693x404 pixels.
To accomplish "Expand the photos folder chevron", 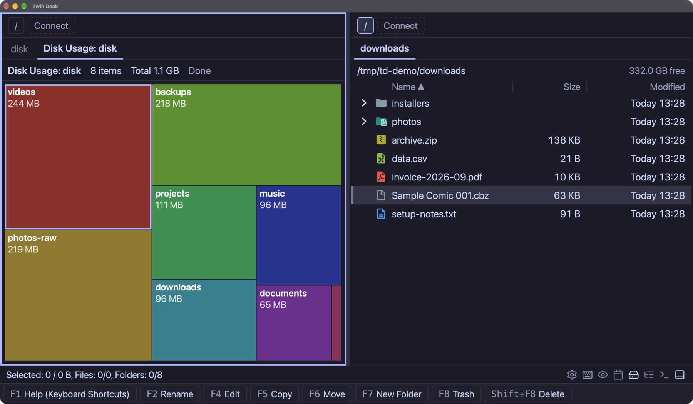I will tap(364, 122).
